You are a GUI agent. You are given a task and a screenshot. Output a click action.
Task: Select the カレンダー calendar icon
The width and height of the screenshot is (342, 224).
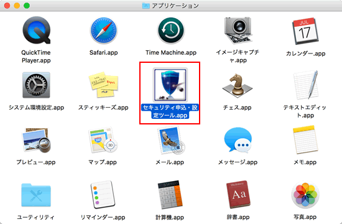click(x=305, y=30)
